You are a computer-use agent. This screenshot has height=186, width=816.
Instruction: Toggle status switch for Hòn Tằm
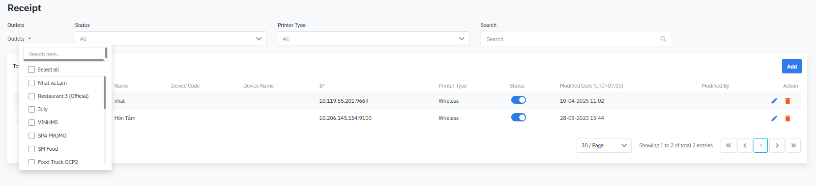[x=519, y=117]
